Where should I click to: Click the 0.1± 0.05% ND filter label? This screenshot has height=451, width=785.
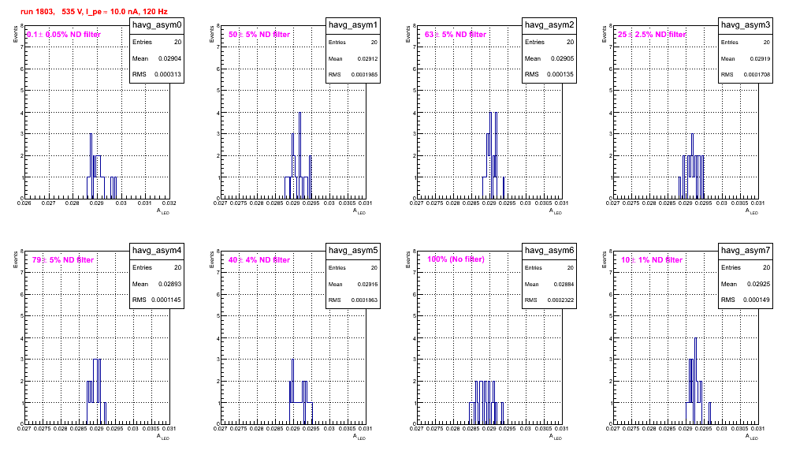pos(64,35)
